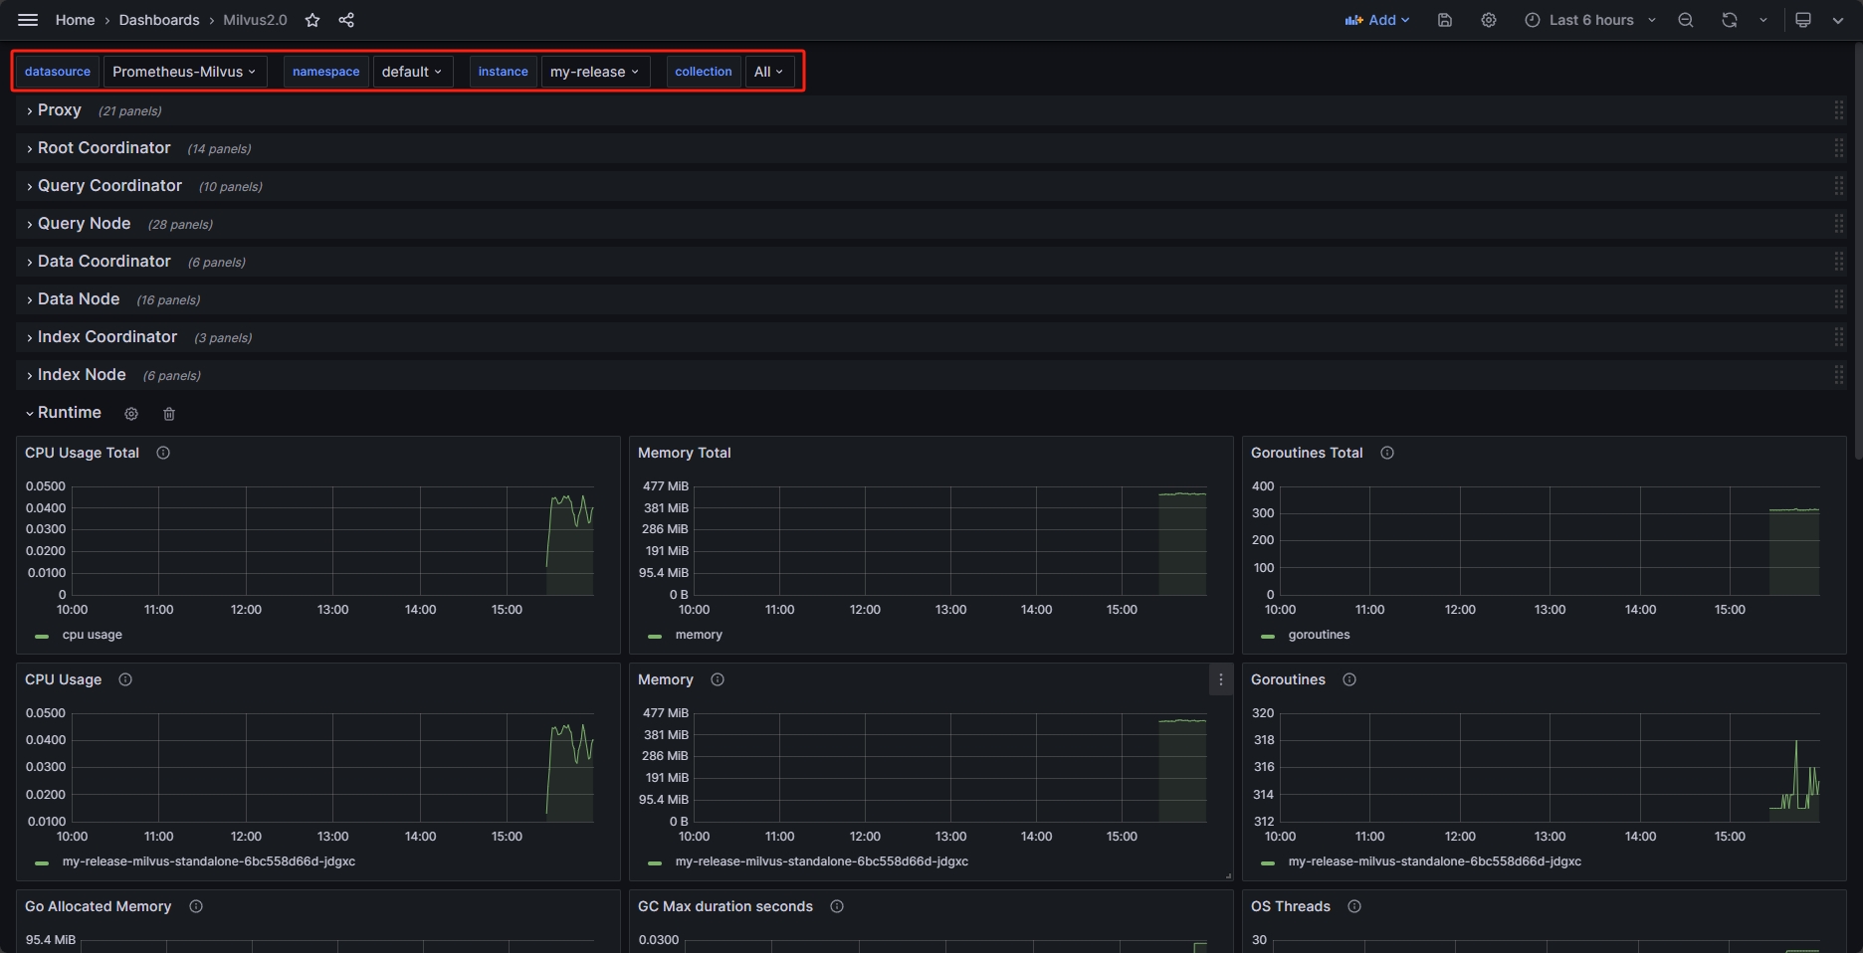Click the OS Threads panel title
This screenshot has width=1863, height=953.
point(1290,906)
